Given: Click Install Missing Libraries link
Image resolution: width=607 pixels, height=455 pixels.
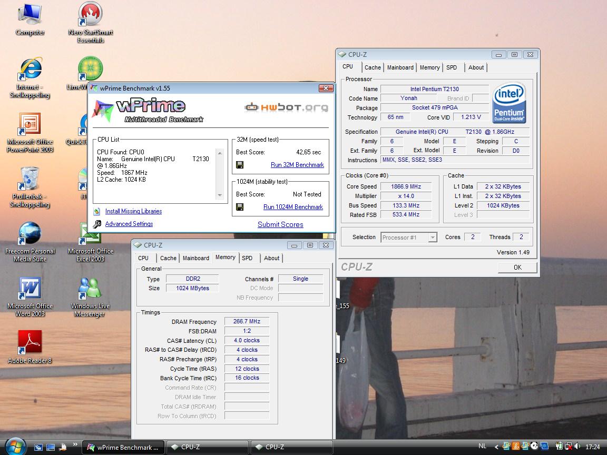Looking at the screenshot, I should pos(133,211).
